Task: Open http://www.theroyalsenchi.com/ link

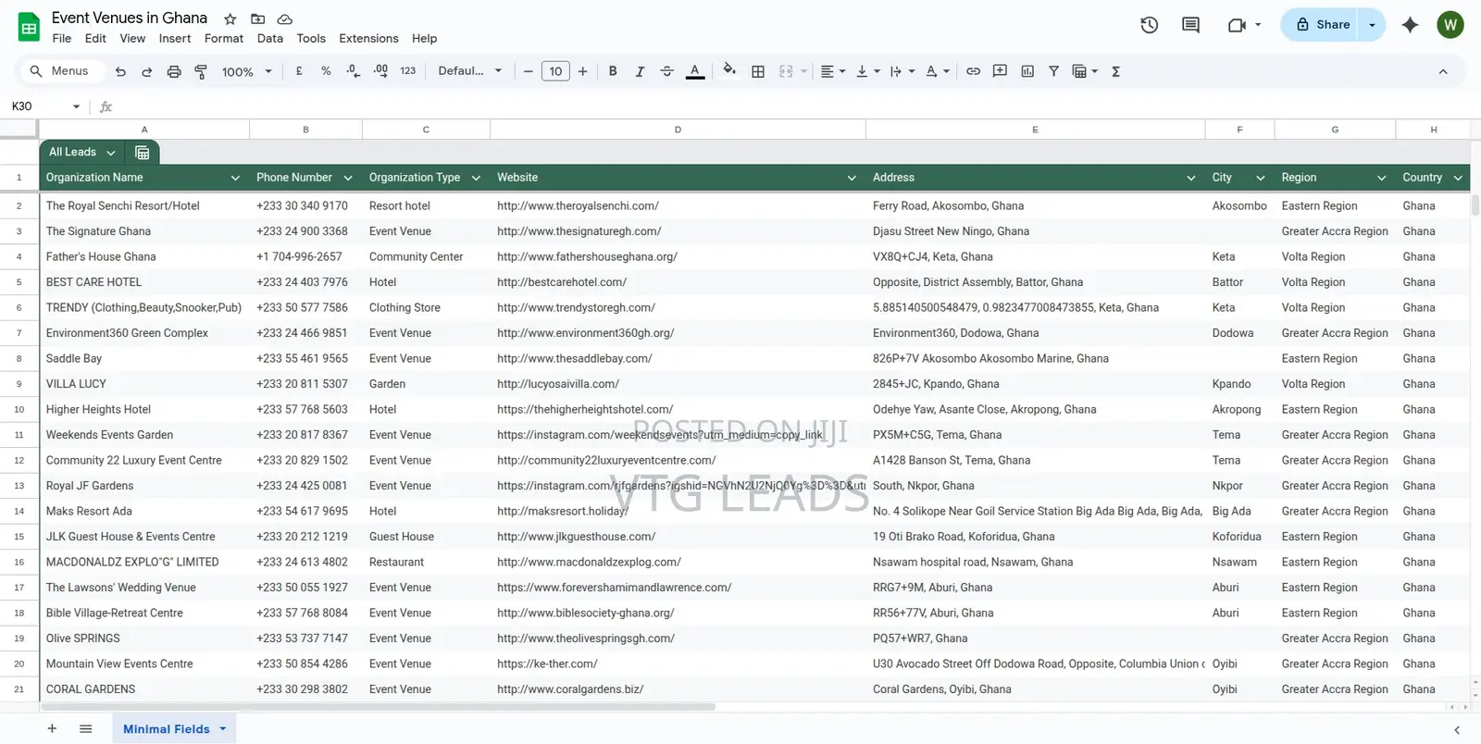Action: tap(578, 206)
